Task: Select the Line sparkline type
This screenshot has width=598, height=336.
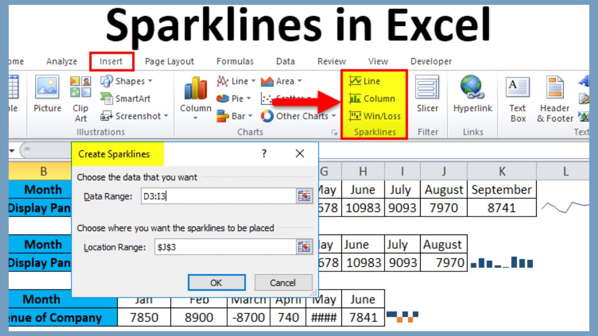Action: [370, 81]
